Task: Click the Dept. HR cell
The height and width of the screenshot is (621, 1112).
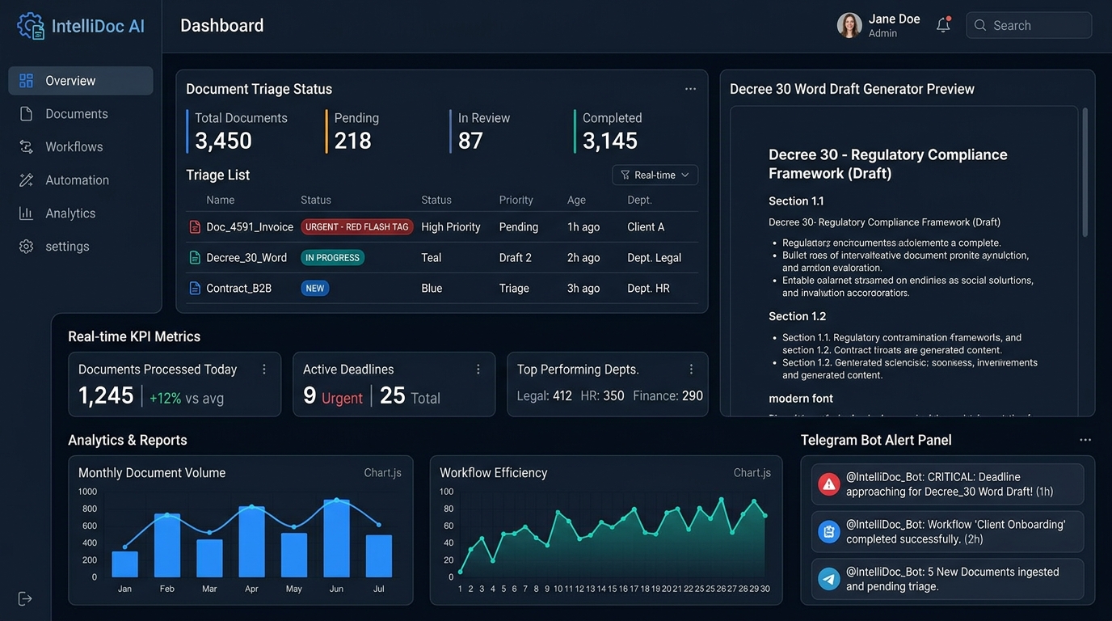Action: click(x=649, y=289)
